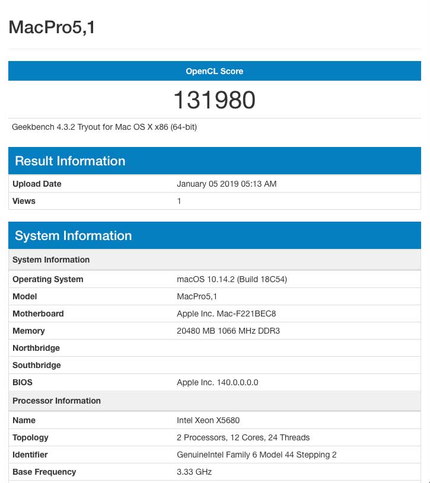
Task: Click the Memory label
Action: 28,331
